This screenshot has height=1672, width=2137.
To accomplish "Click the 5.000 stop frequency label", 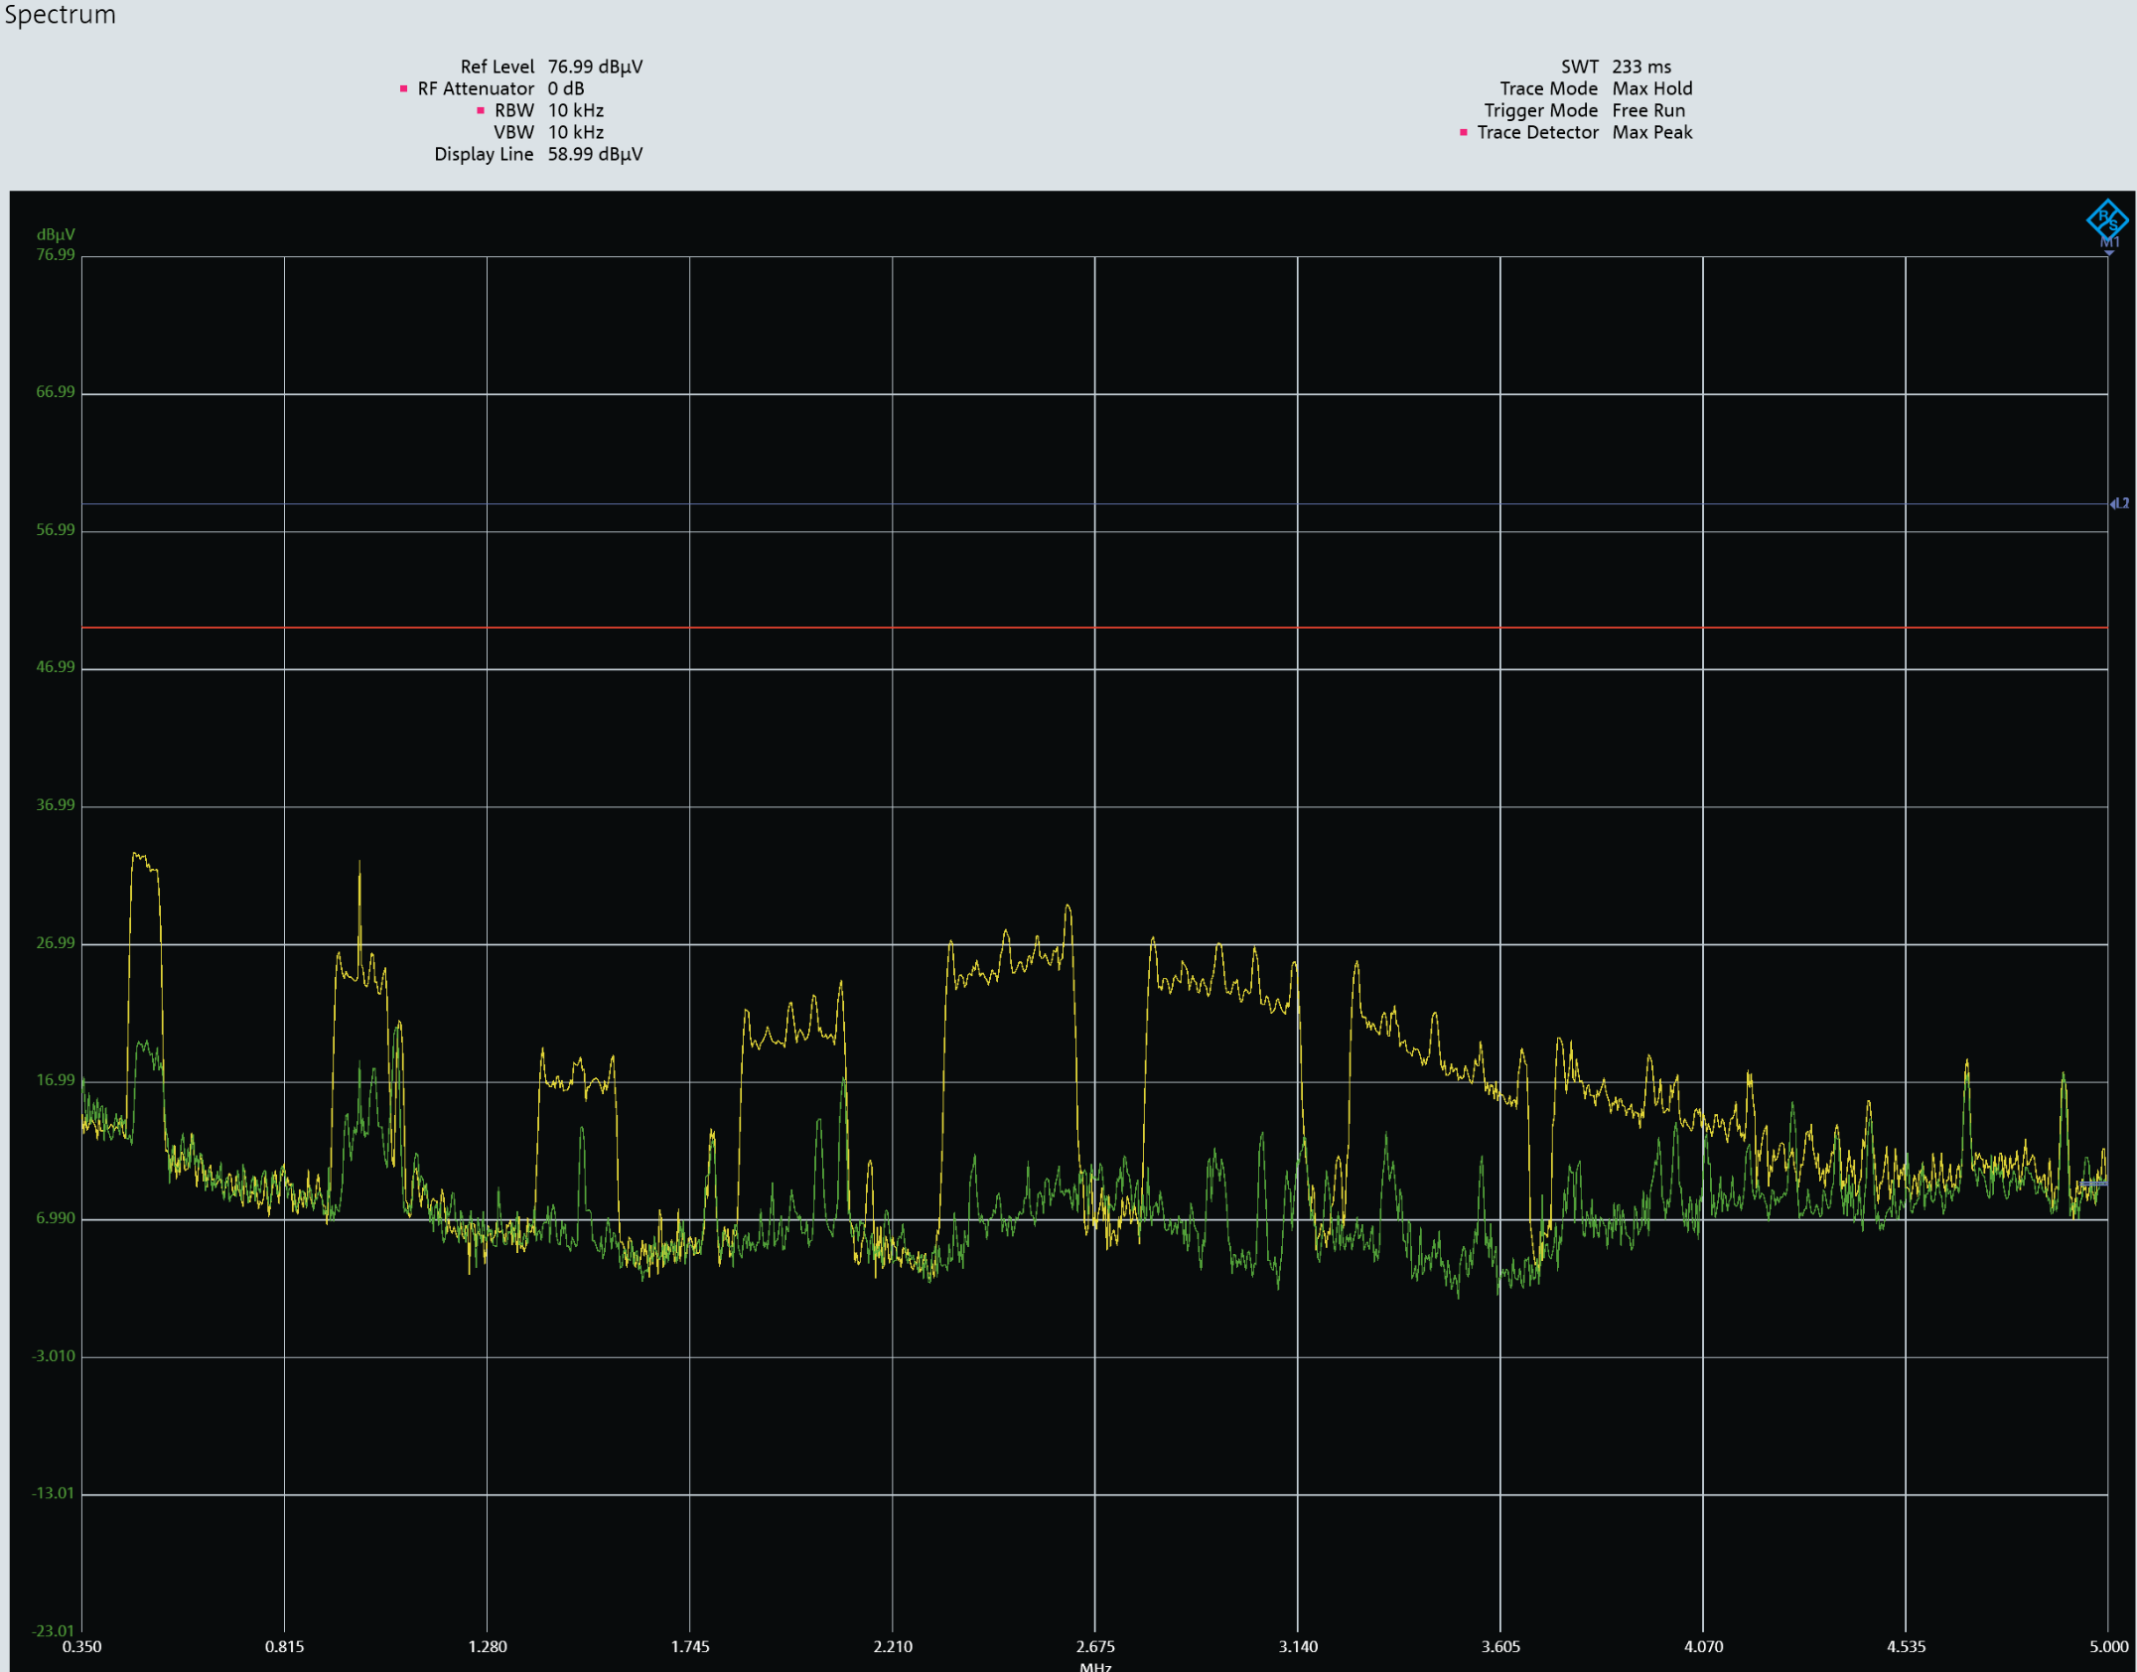I will click(x=2109, y=1647).
